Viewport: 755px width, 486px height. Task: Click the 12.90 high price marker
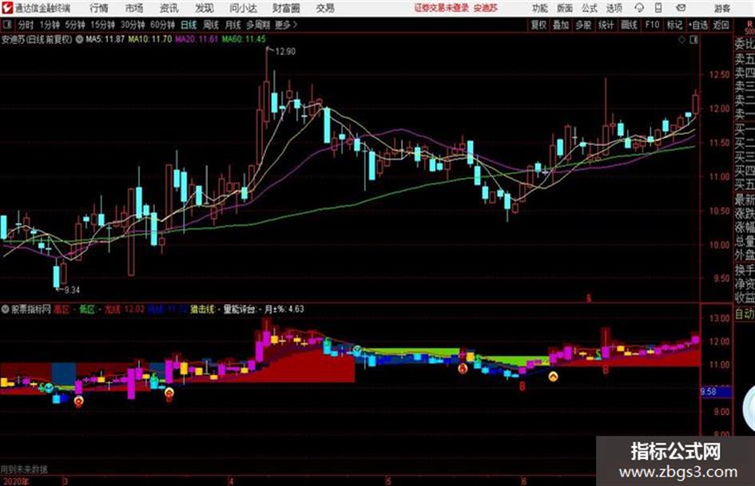pos(285,52)
